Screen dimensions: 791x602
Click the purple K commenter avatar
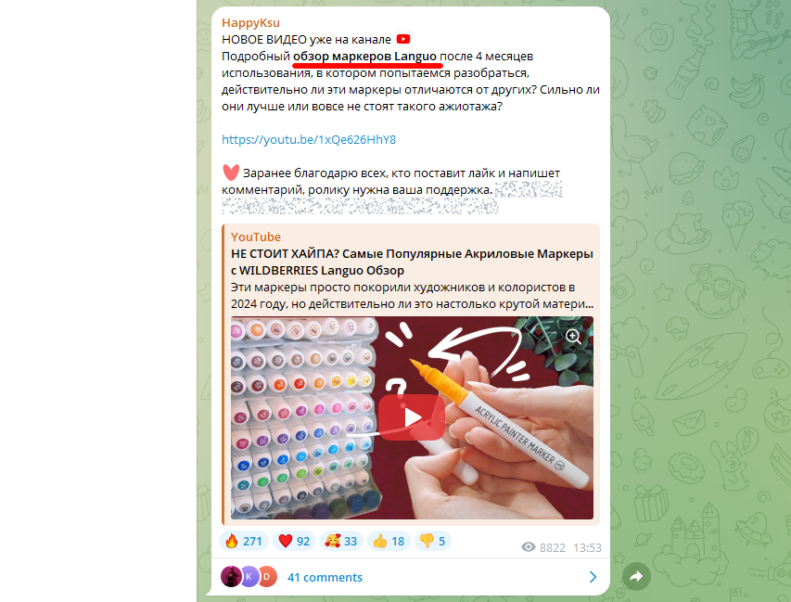(x=249, y=576)
